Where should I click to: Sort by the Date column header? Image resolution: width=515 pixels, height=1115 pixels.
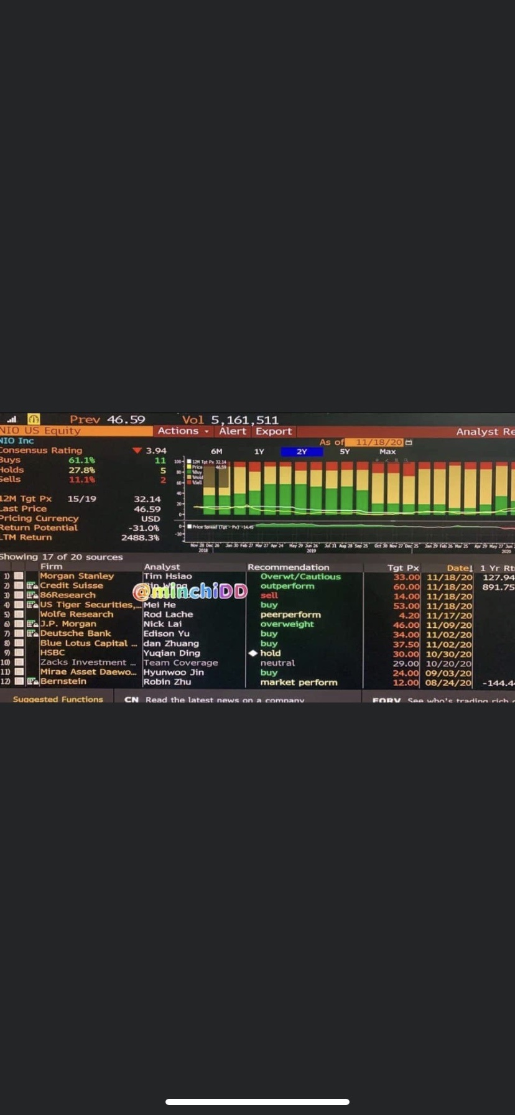(460, 567)
